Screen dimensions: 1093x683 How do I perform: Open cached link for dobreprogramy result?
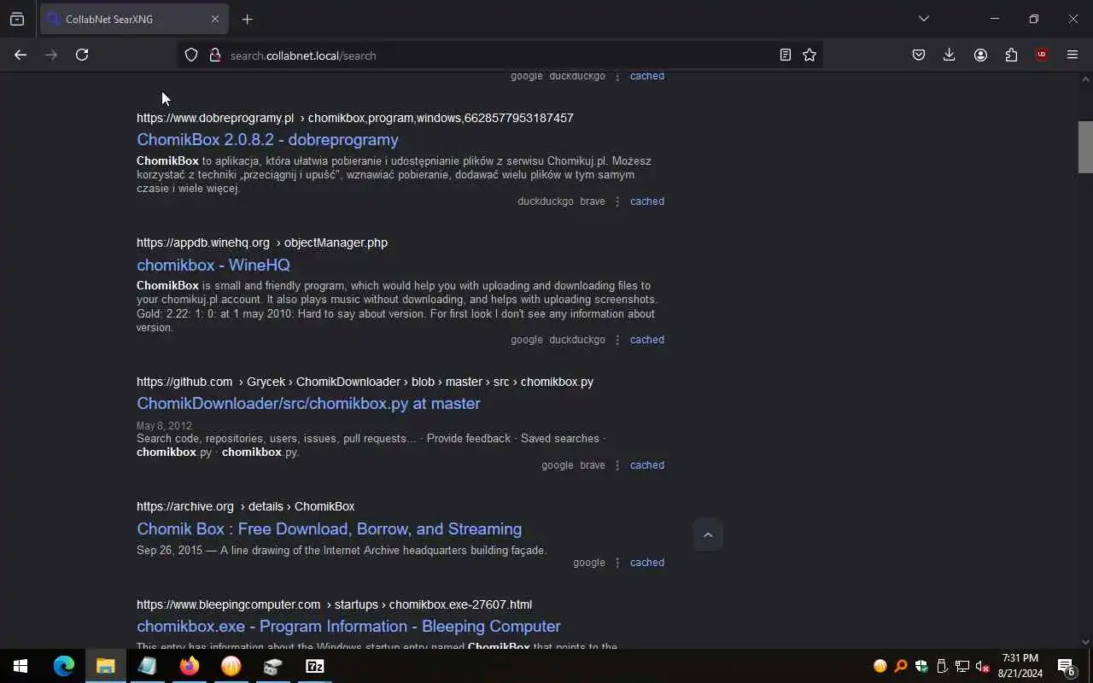coord(647,201)
